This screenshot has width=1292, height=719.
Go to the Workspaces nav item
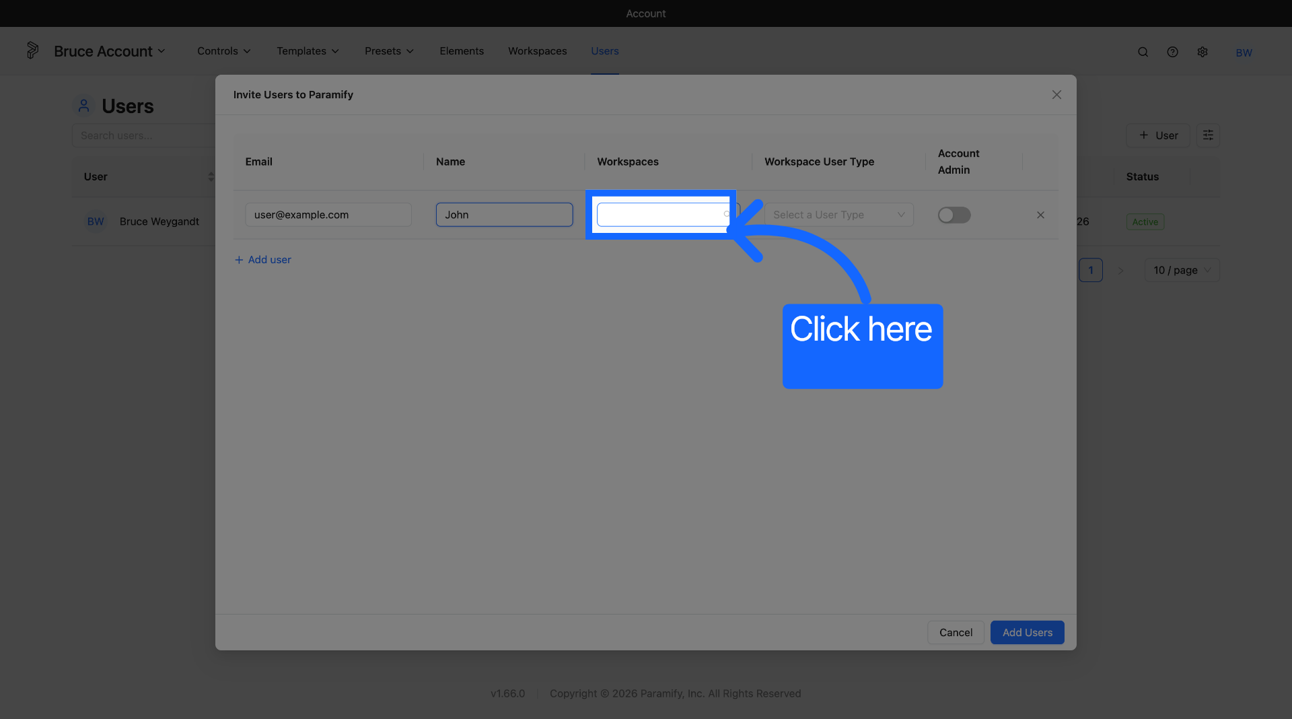(538, 51)
